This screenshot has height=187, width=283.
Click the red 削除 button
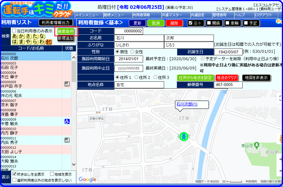coord(174,23)
